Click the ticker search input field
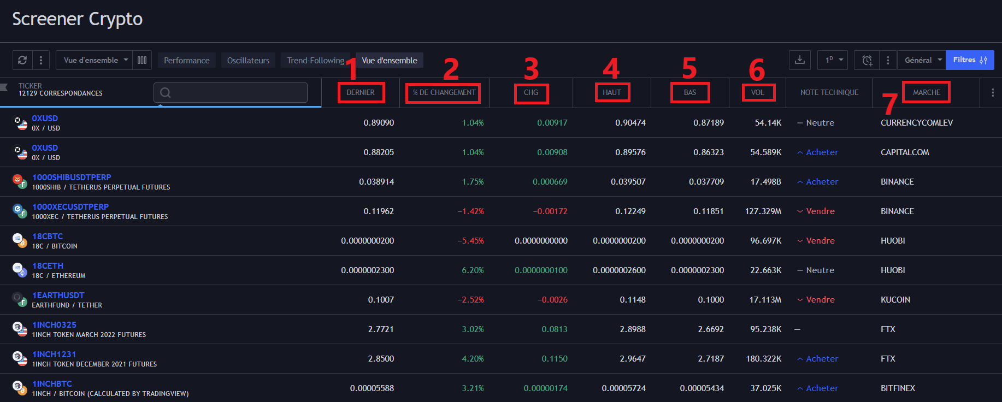The image size is (1002, 402). point(231,93)
